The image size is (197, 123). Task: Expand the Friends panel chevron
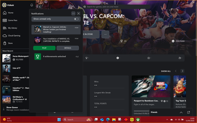tap(181, 112)
